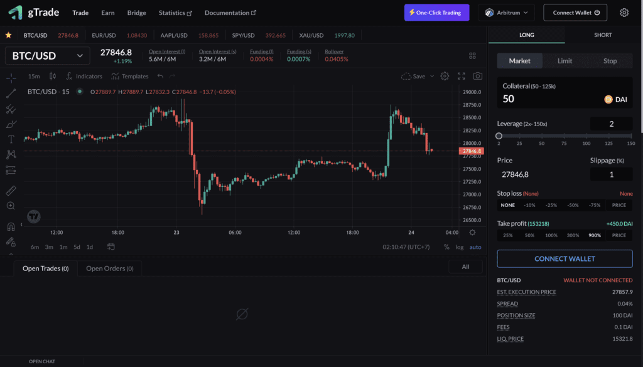The image size is (643, 367).
Task: Set stop loss to -25%
Action: pyautogui.click(x=551, y=205)
